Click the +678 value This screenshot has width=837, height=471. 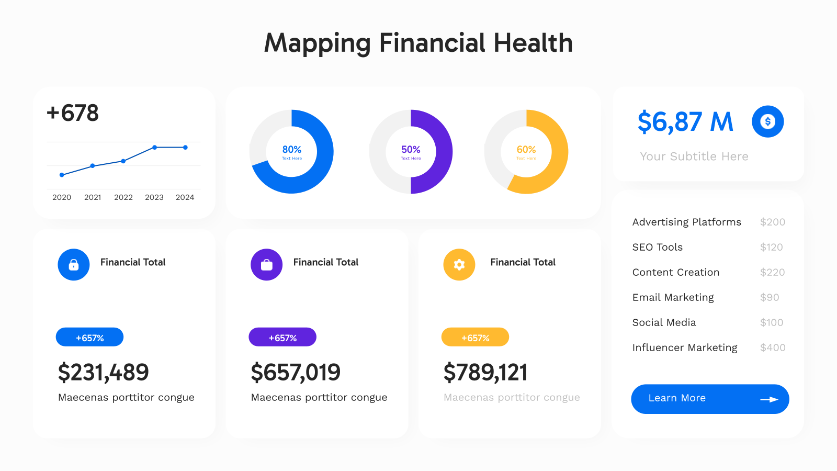(x=73, y=113)
